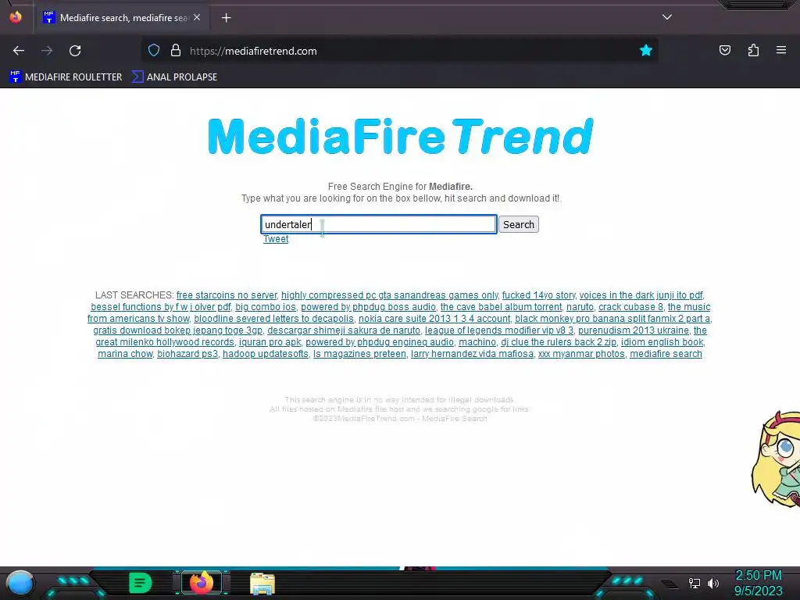Open the Start orb on the taskbar
The image size is (800, 600).
pos(20,583)
